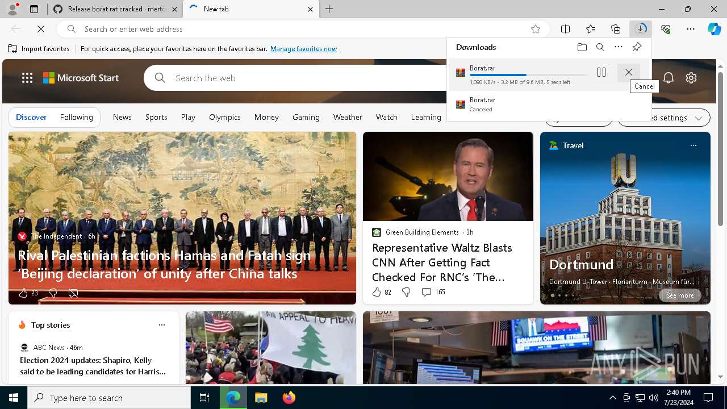Cancel the active Borat.rar download
The width and height of the screenshot is (727, 409).
pos(629,72)
